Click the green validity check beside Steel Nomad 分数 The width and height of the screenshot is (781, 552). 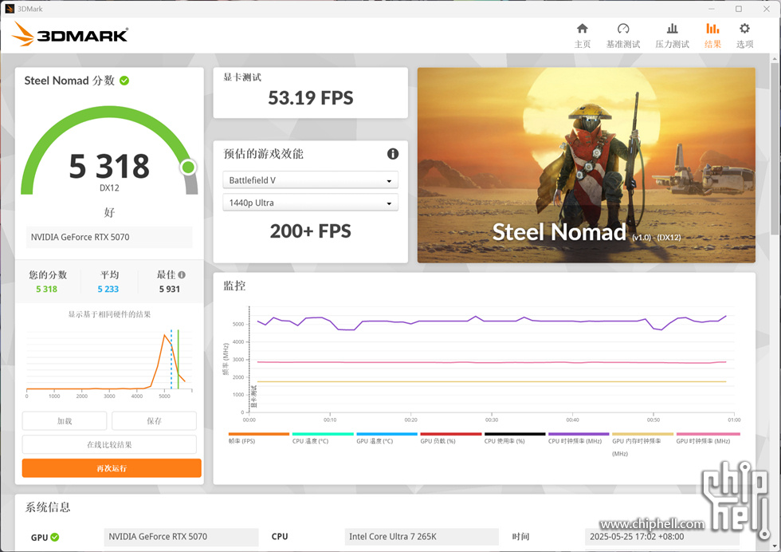point(124,81)
